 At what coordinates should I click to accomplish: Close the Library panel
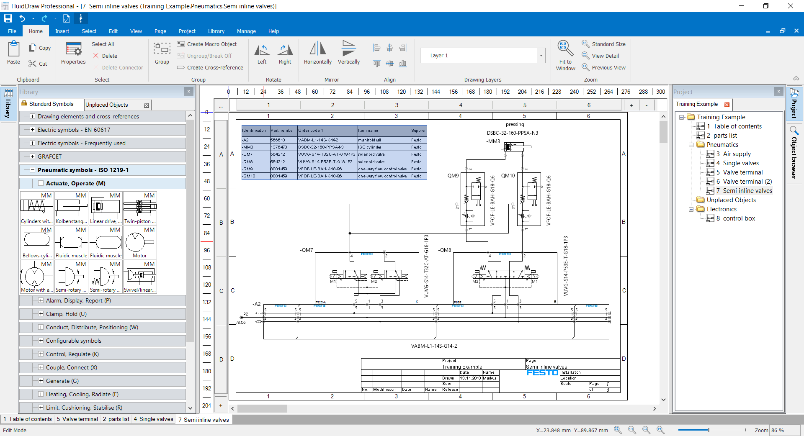(188, 92)
